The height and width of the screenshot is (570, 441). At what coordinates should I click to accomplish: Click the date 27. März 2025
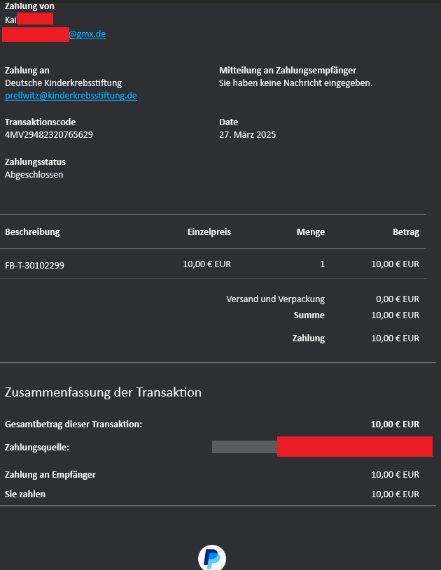pyautogui.click(x=247, y=135)
